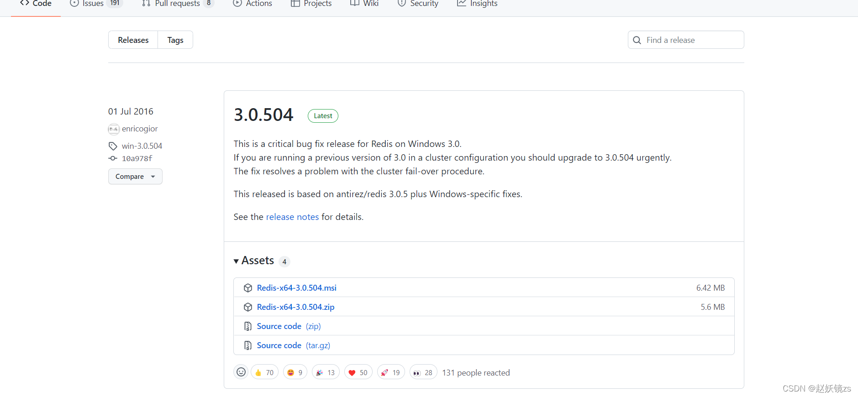Click the file-zip icon beside Source code (tar.gz)

coord(248,345)
